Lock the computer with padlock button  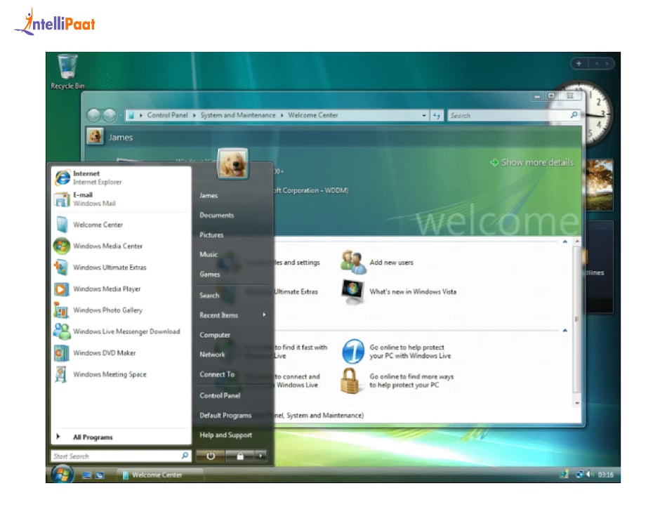pyautogui.click(x=240, y=456)
